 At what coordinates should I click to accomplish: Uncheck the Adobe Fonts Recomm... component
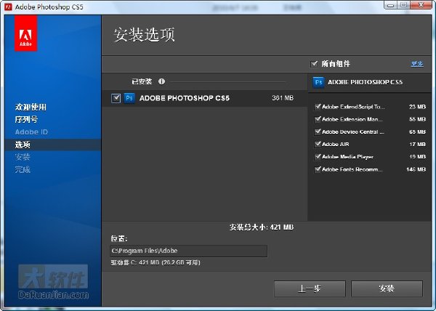[x=318, y=169]
